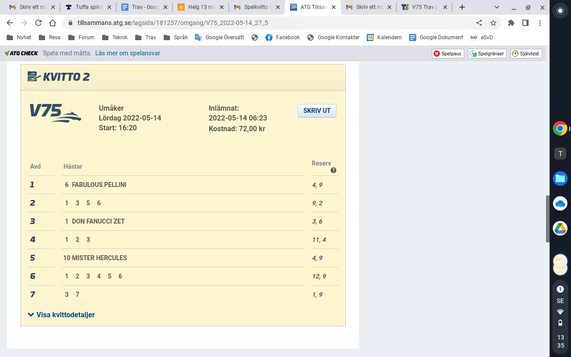
Task: Switch to the V75 Trav tab
Action: (x=423, y=7)
